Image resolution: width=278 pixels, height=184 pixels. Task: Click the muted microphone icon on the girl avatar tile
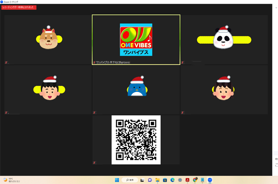point(182,113)
